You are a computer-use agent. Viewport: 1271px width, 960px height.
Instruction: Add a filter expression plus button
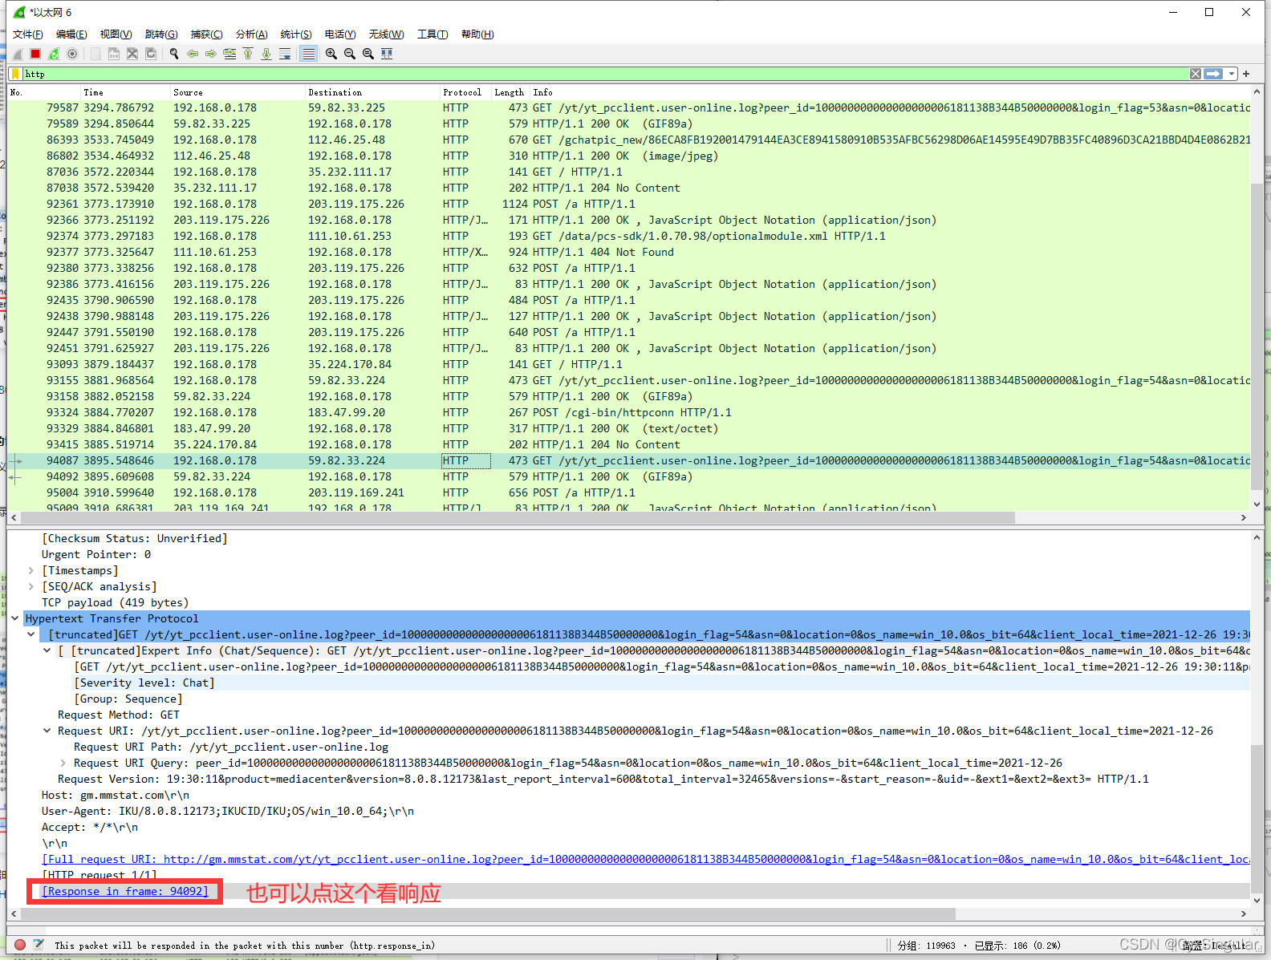pos(1246,74)
